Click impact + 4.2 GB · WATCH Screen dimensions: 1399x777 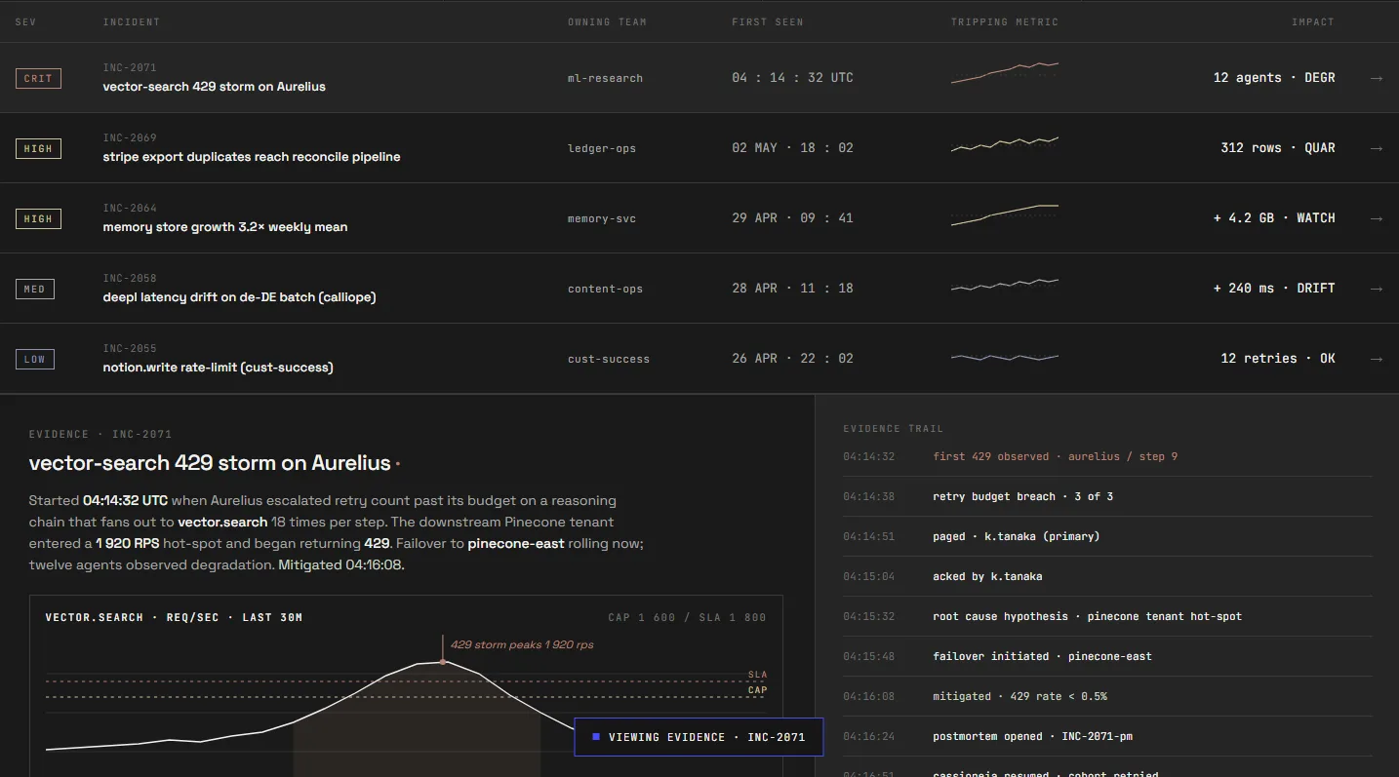[x=1274, y=218]
